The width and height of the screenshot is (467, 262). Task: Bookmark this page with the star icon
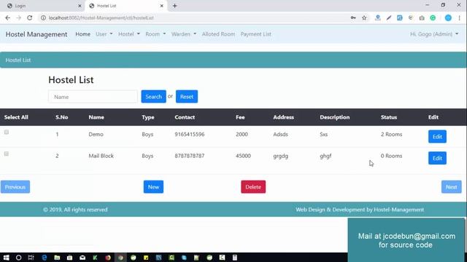[364, 17]
